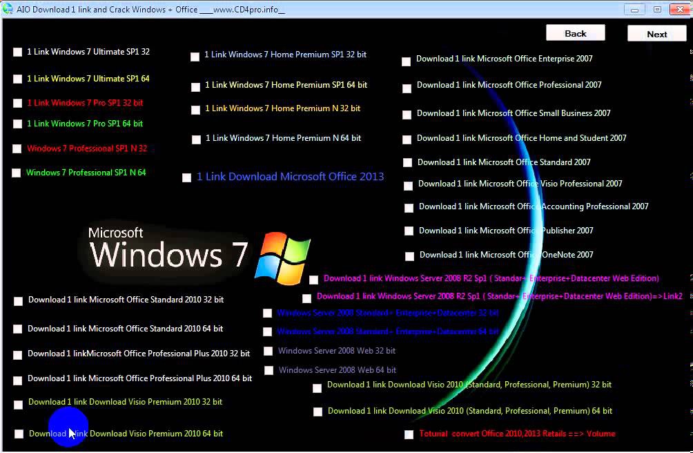Tick Microsoft Office Standard 2007 checkbox

pos(407,163)
